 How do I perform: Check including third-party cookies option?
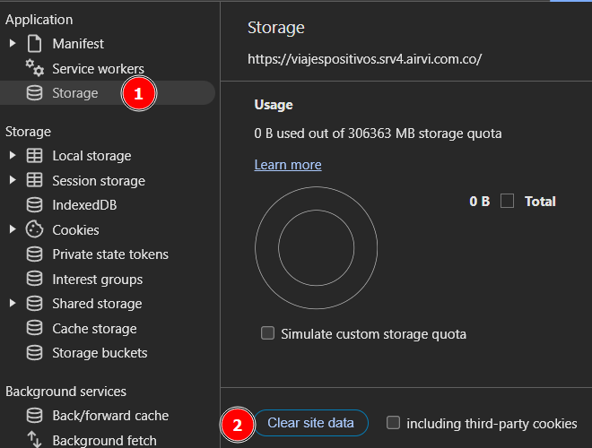[x=393, y=423]
